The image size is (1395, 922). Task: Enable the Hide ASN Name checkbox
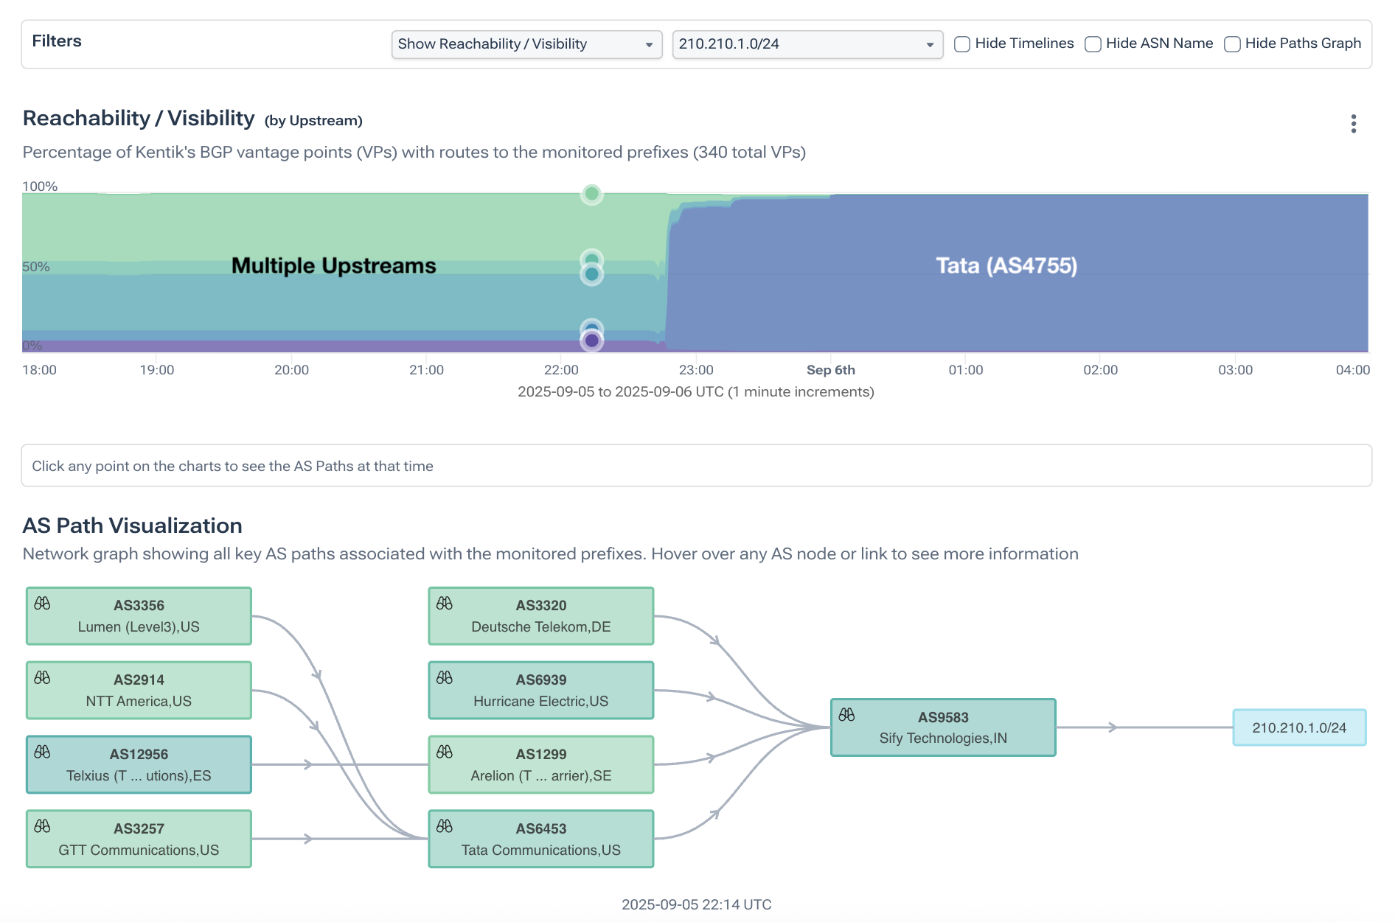[1093, 44]
